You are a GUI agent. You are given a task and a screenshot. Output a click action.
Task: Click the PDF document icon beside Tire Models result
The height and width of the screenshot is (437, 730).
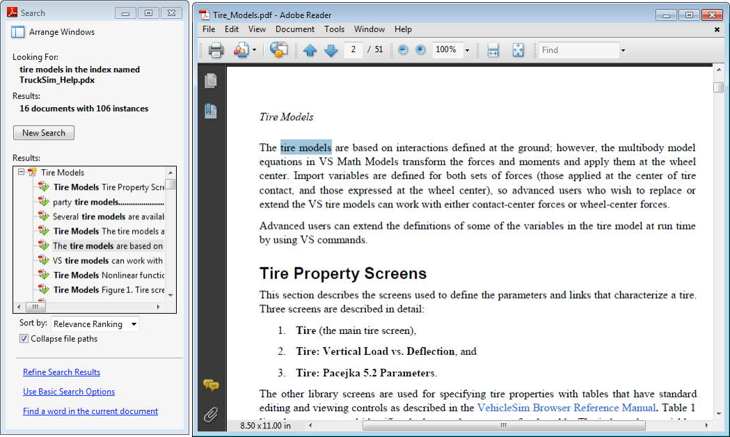click(x=32, y=172)
